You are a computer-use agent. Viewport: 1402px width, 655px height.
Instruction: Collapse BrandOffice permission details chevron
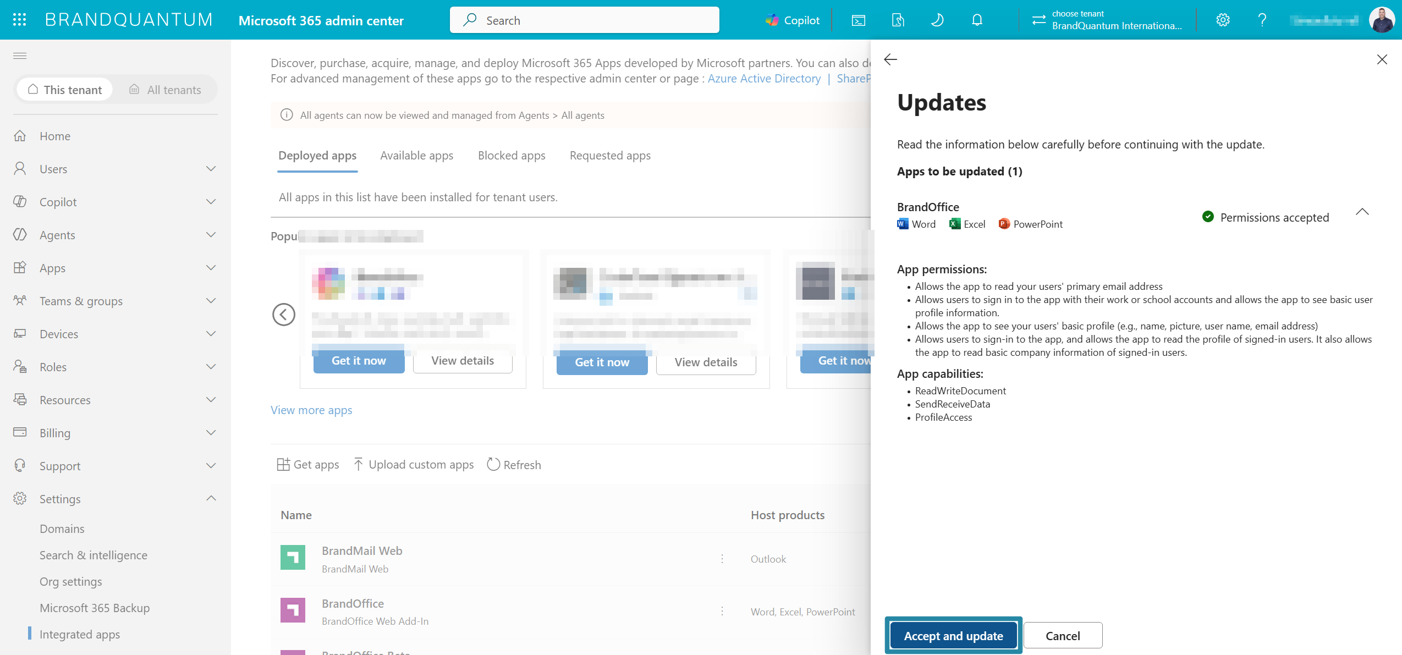point(1362,212)
